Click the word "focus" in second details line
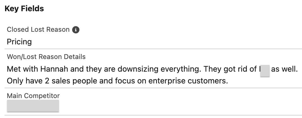 click(125, 81)
